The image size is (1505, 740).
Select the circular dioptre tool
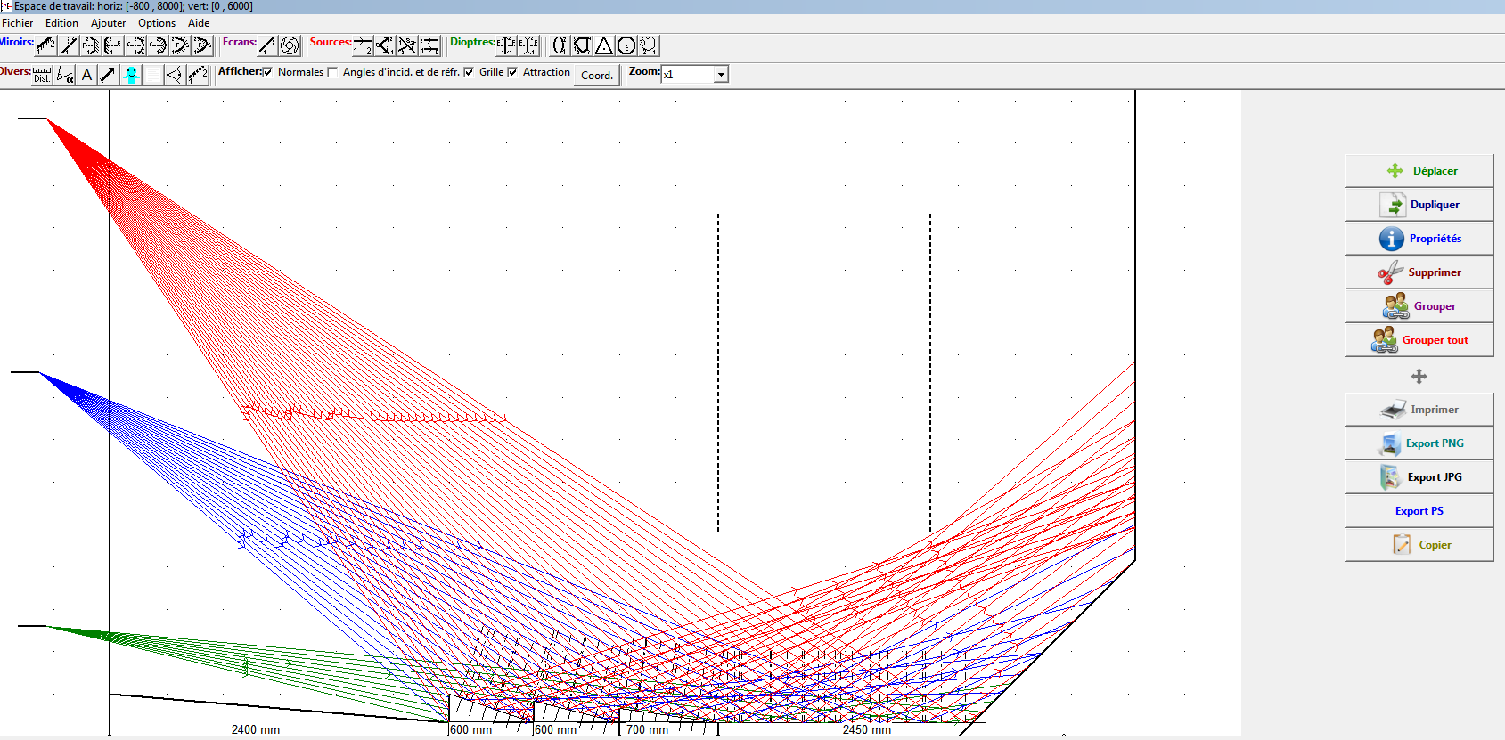(626, 45)
